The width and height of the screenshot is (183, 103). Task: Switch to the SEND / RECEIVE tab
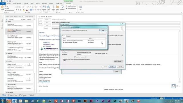[17, 4]
